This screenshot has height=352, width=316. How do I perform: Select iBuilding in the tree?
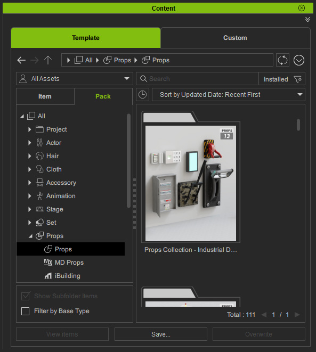(x=67, y=276)
